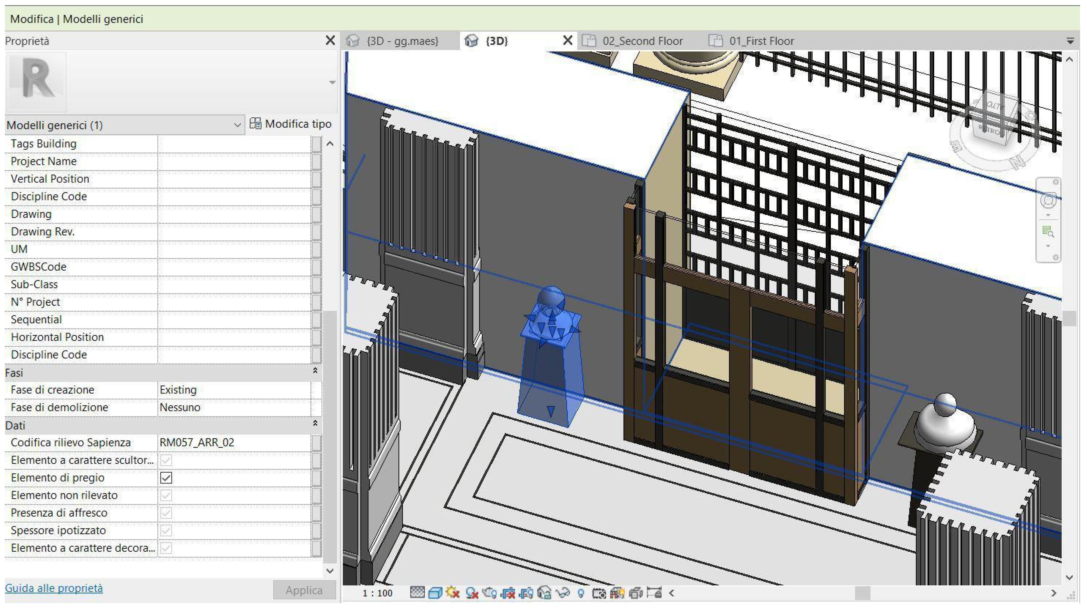The image size is (1087, 608).
Task: Toggle Sun Path off icon
Action: pos(453,593)
